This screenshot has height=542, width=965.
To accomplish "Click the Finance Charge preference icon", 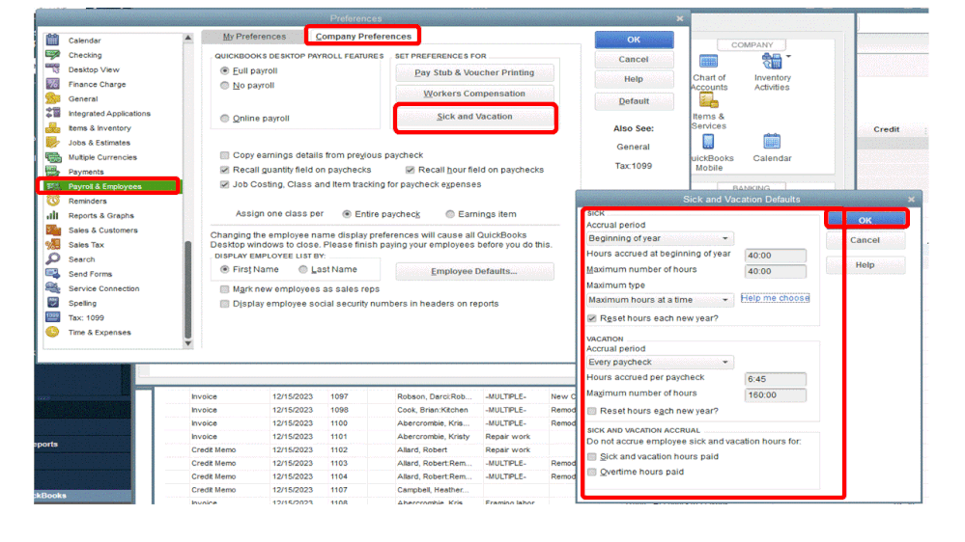I will [x=53, y=84].
